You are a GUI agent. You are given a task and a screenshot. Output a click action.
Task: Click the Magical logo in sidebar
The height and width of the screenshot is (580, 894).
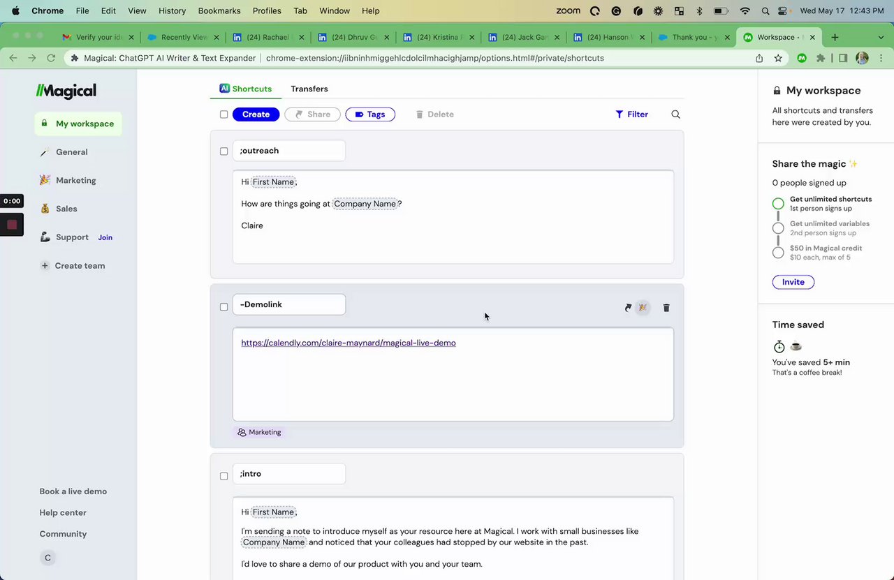[66, 91]
